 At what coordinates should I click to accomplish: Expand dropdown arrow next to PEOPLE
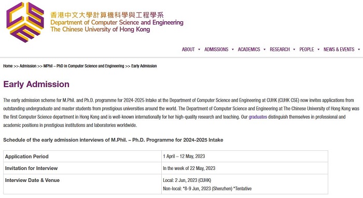tap(318, 50)
